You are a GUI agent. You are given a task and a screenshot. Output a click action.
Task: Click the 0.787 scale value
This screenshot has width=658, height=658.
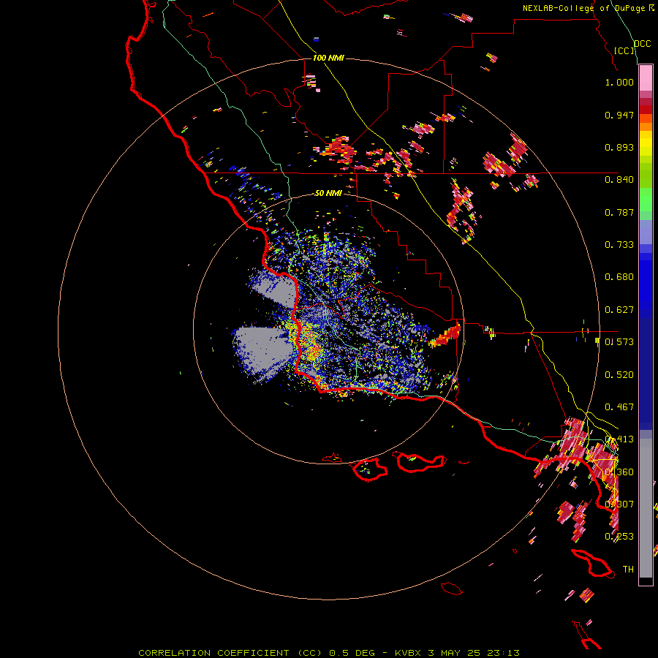[619, 212]
